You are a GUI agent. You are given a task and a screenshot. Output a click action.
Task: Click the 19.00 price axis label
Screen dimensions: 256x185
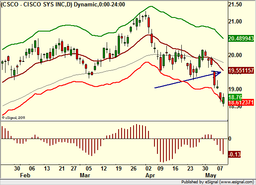pyautogui.click(x=235, y=89)
